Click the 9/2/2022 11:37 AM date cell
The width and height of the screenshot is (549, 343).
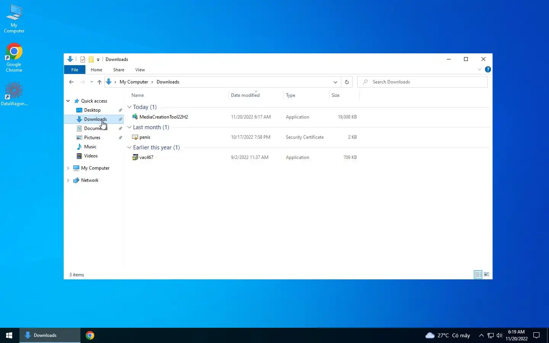pyautogui.click(x=250, y=157)
